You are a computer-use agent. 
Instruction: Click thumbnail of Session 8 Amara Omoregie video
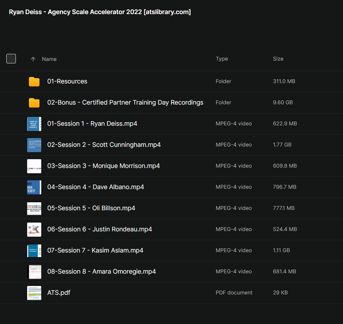34,272
